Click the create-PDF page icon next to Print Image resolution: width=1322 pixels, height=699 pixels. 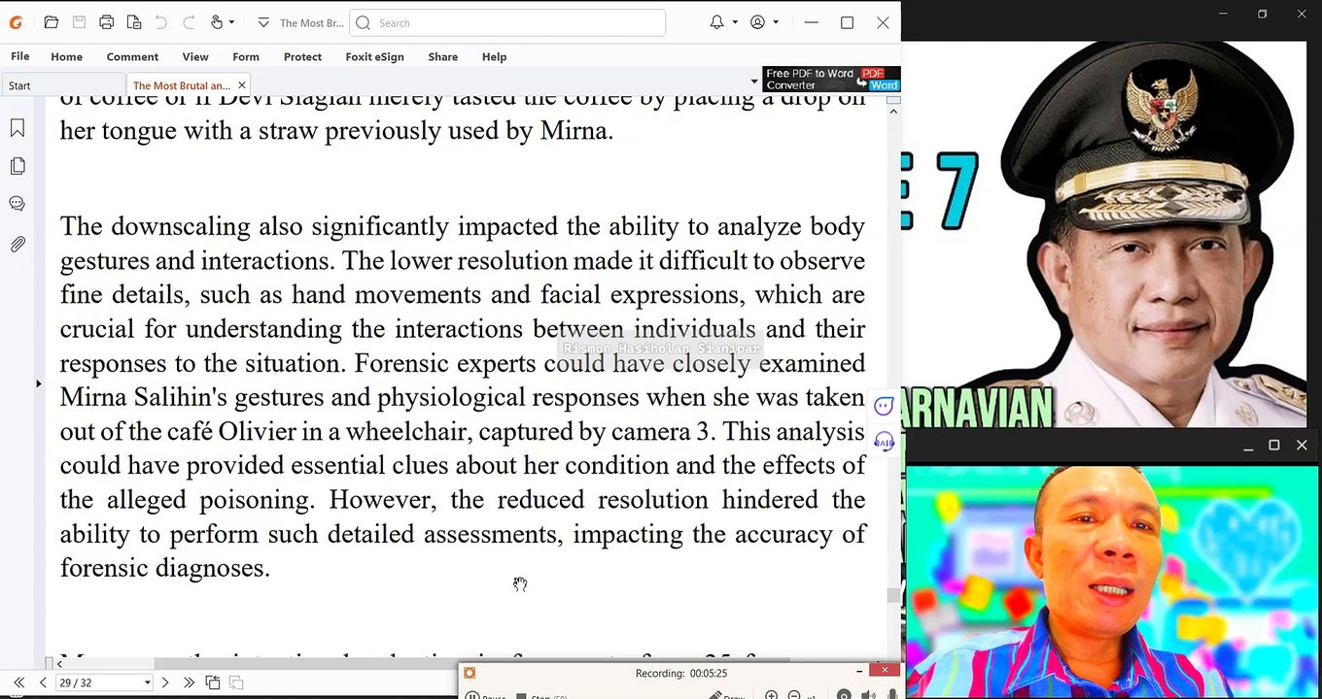point(134,22)
